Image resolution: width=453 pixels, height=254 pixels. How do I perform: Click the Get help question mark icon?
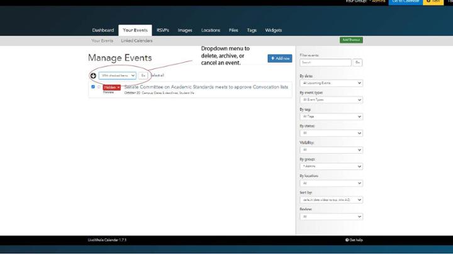[347, 240]
